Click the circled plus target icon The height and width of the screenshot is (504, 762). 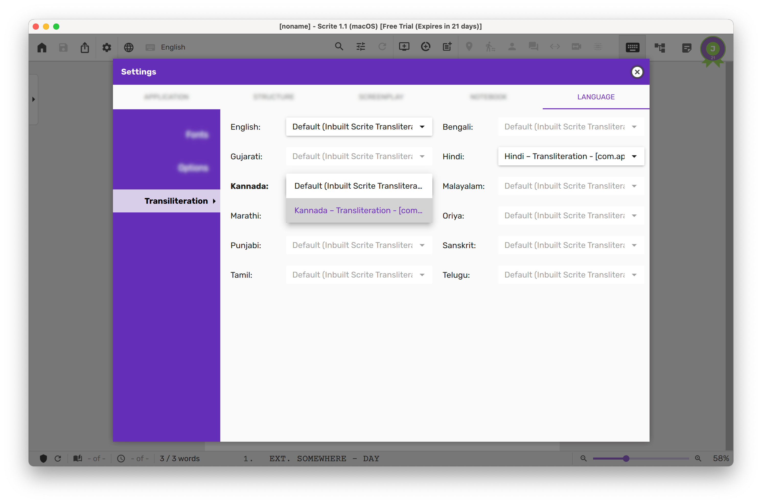[425, 47]
